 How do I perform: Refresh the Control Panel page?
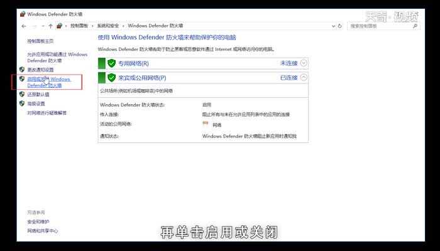pos(340,26)
